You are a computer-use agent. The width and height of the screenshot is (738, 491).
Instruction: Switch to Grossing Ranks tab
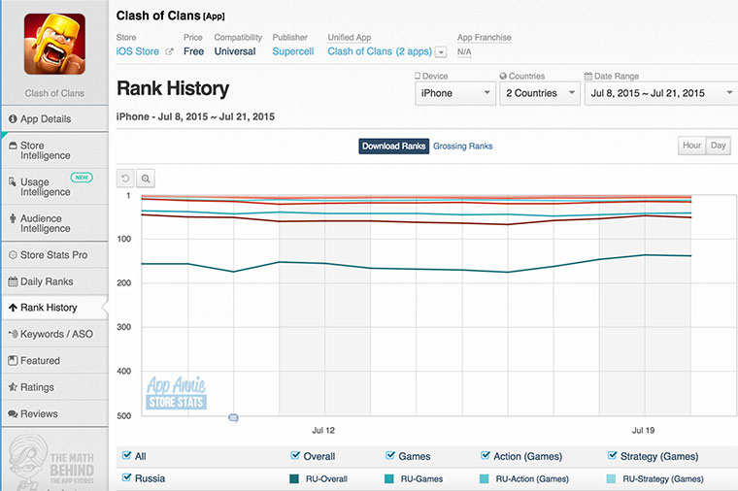pyautogui.click(x=462, y=147)
